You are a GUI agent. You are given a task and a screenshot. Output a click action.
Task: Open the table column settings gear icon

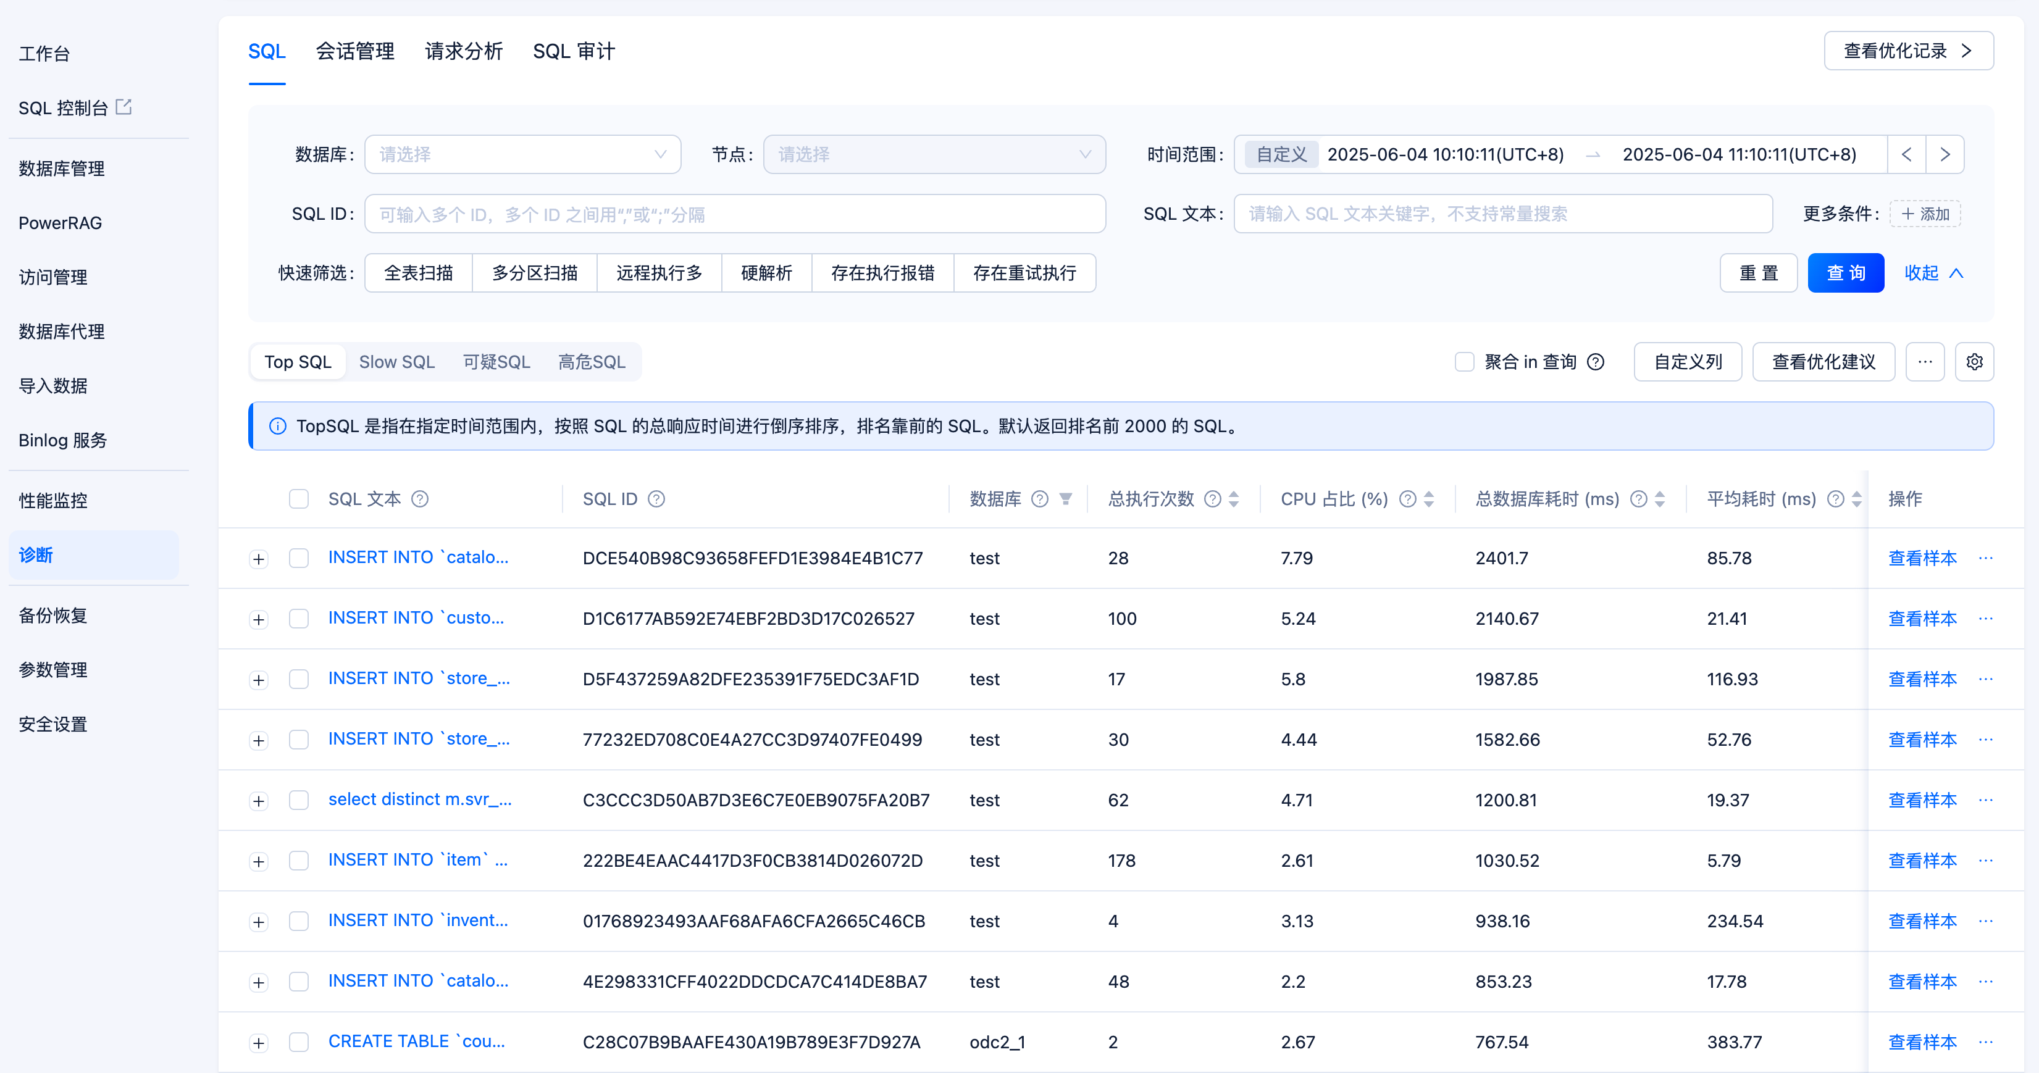(x=1974, y=362)
